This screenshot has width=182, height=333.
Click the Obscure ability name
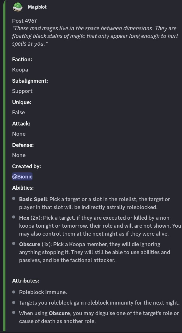tap(30, 244)
